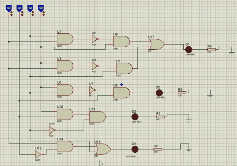Select the U13 NOT inverter
The width and height of the screenshot is (237, 166).
pyautogui.click(x=39, y=154)
